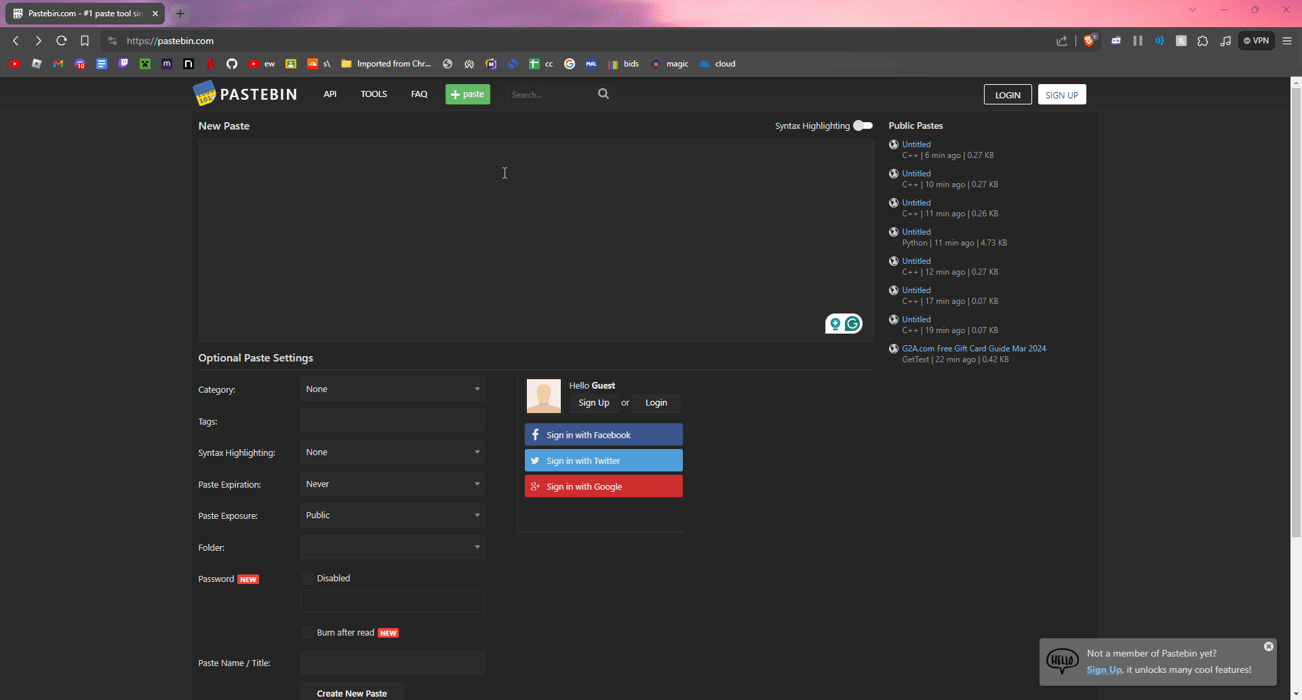
Task: Expand the Folder dropdown
Action: [x=393, y=547]
